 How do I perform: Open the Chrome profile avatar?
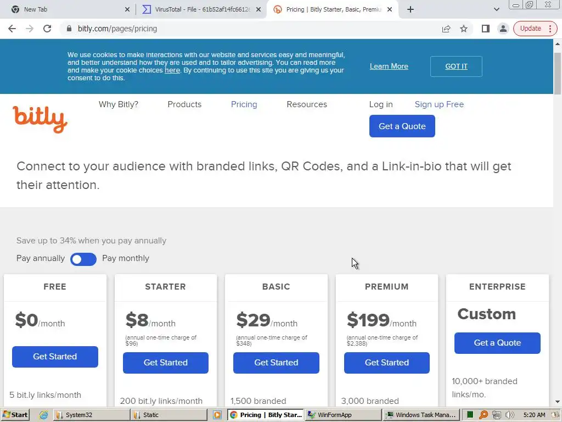[503, 29]
